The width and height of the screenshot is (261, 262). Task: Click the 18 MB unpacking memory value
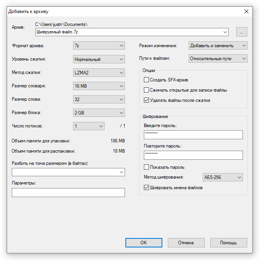point(119,151)
